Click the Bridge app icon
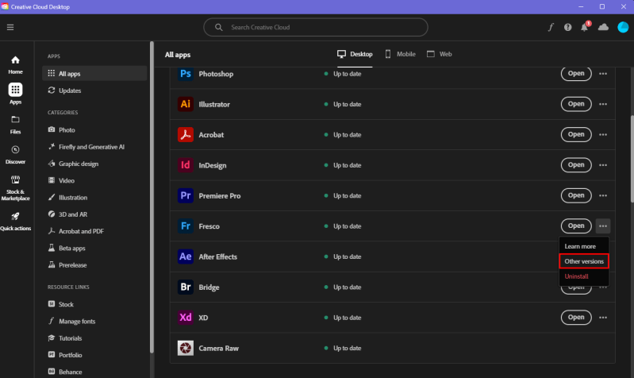Screen dimensions: 634x378 186,287
